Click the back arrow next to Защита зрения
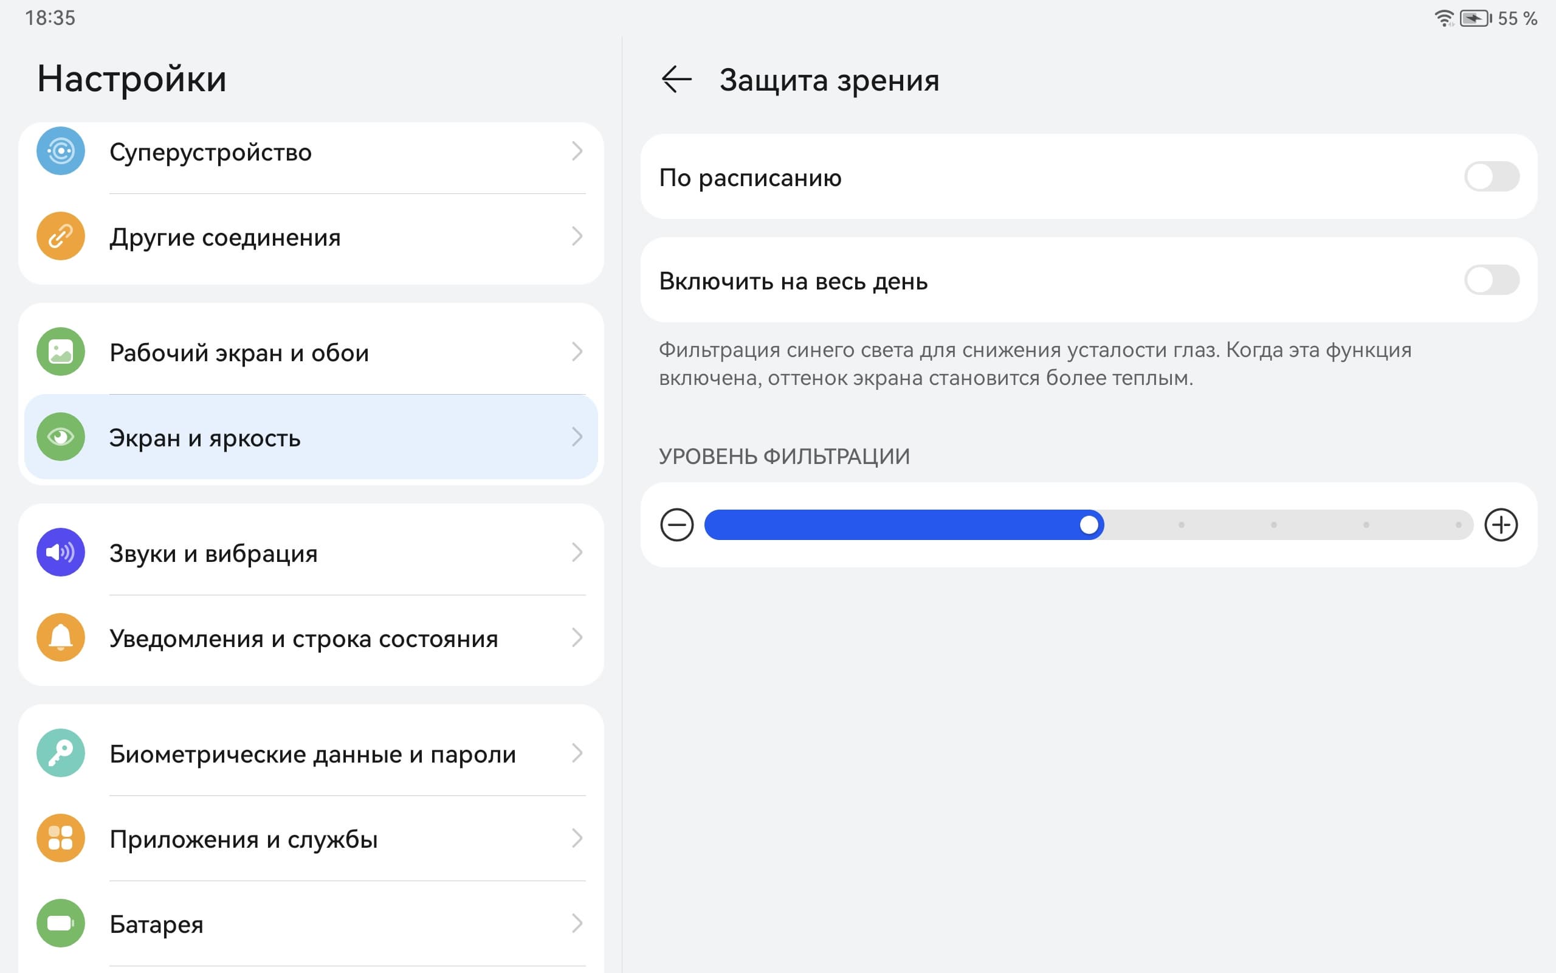 point(676,80)
